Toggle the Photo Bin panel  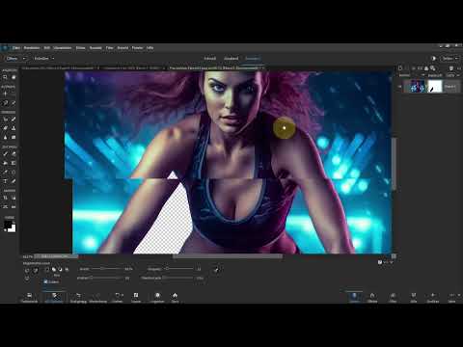[x=29, y=298]
